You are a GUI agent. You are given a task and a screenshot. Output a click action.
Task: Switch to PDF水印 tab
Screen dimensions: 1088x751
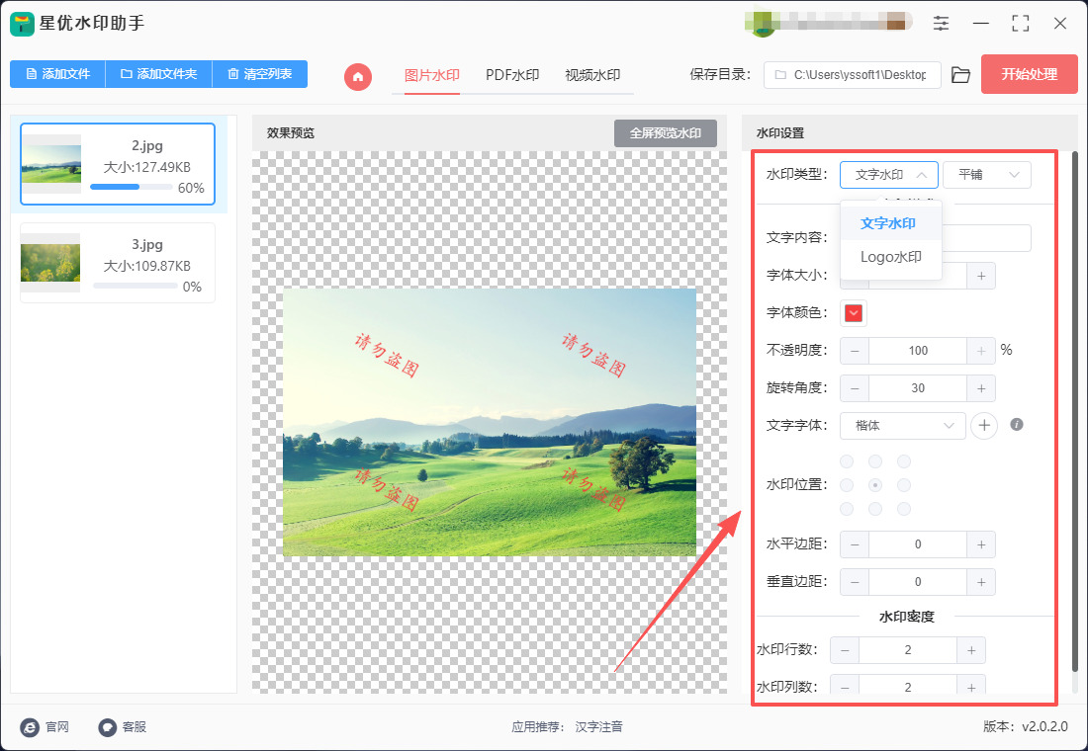(x=512, y=75)
